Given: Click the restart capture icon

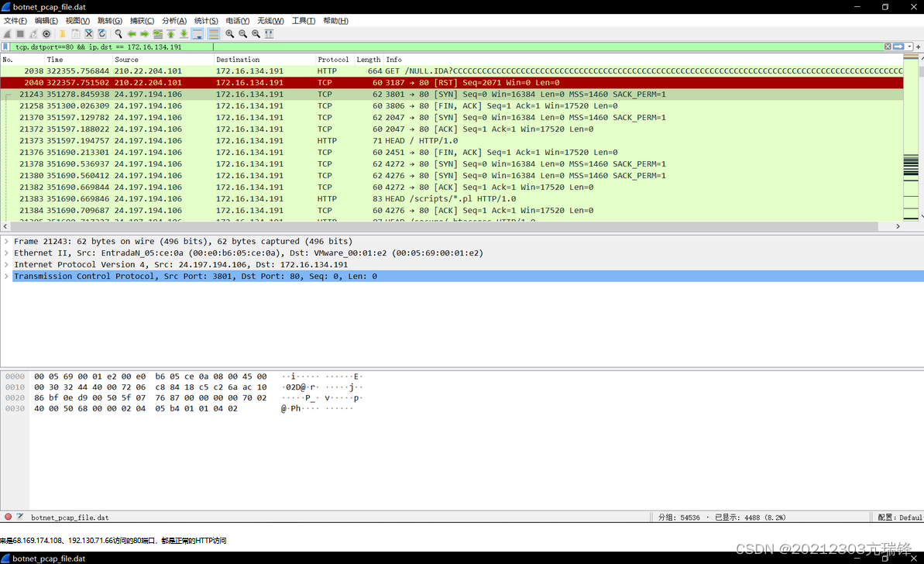Looking at the screenshot, I should point(33,34).
